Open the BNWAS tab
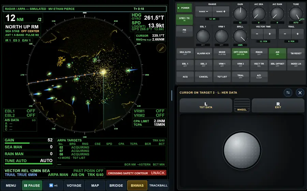 coord(137,185)
